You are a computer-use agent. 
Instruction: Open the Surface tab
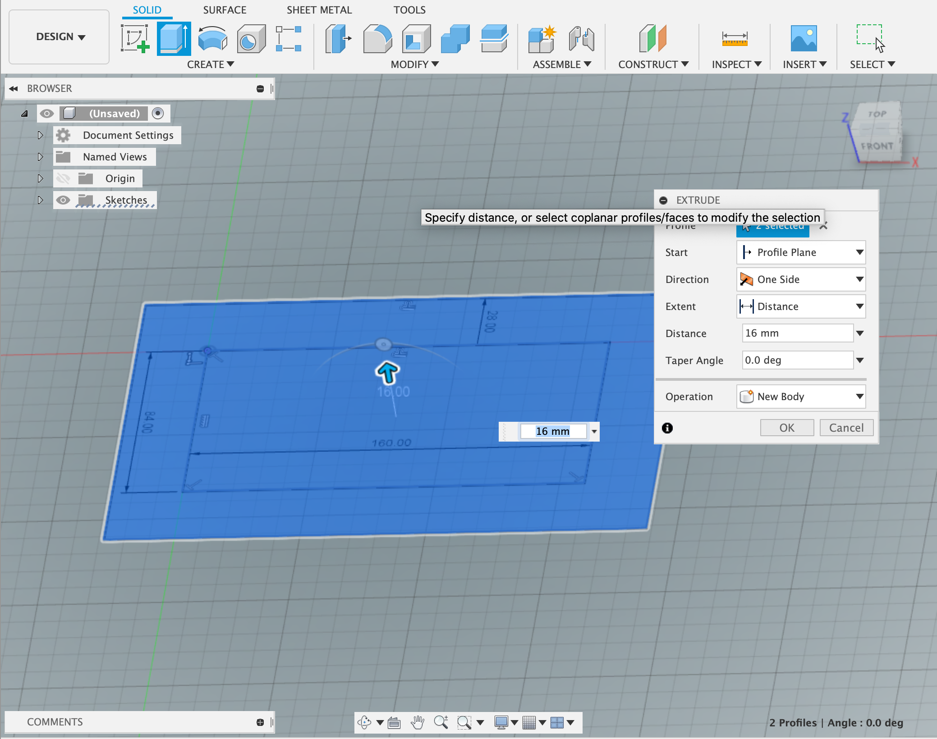224,10
